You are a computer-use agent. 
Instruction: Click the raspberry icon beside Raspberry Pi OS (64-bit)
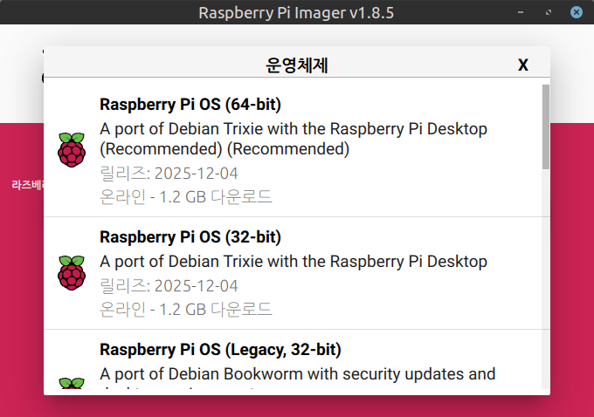click(72, 150)
